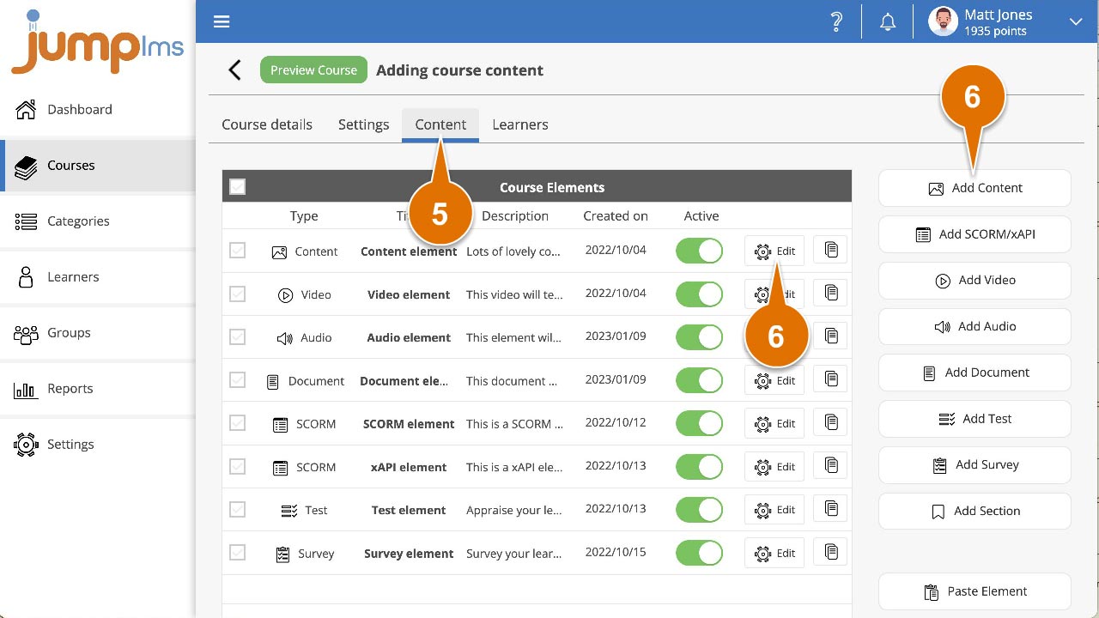Toggle Active switch for xAPI element
Image resolution: width=1099 pixels, height=618 pixels.
coord(700,466)
